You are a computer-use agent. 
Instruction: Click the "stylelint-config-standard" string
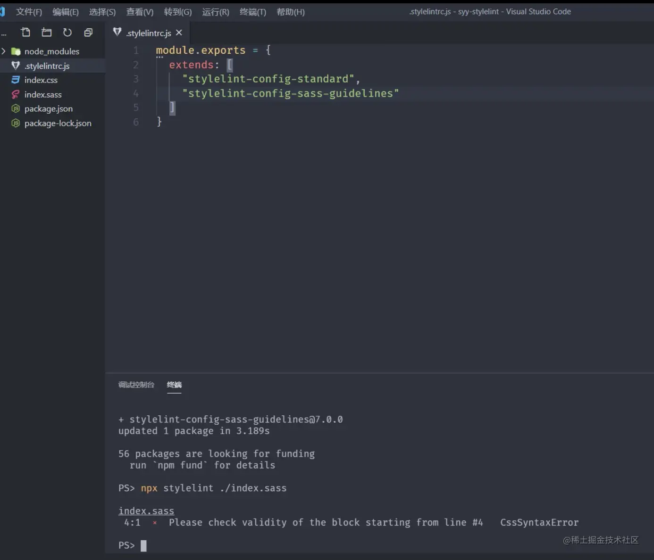pyautogui.click(x=268, y=79)
